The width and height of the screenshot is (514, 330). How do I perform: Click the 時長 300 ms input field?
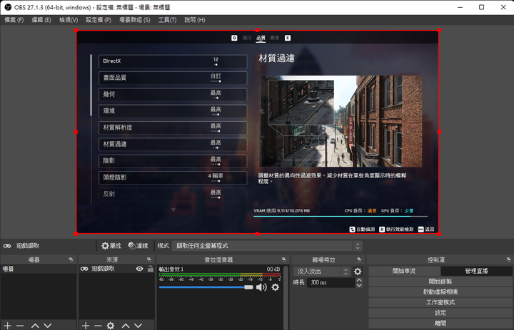[331, 282]
